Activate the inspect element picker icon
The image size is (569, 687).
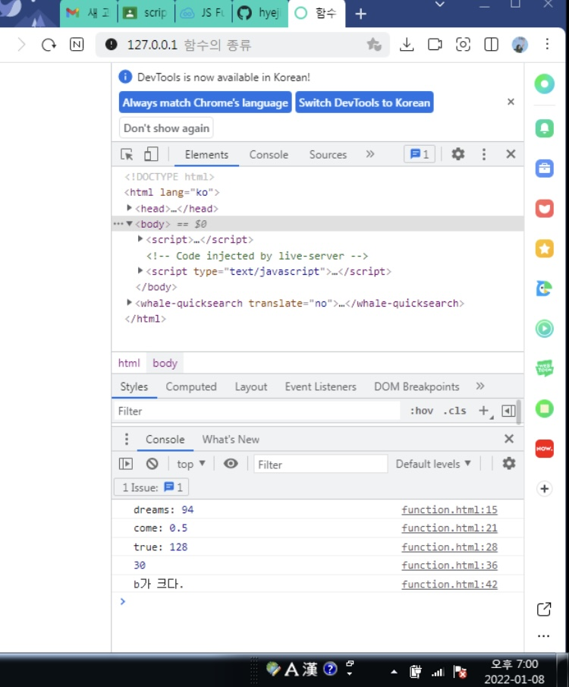point(127,154)
